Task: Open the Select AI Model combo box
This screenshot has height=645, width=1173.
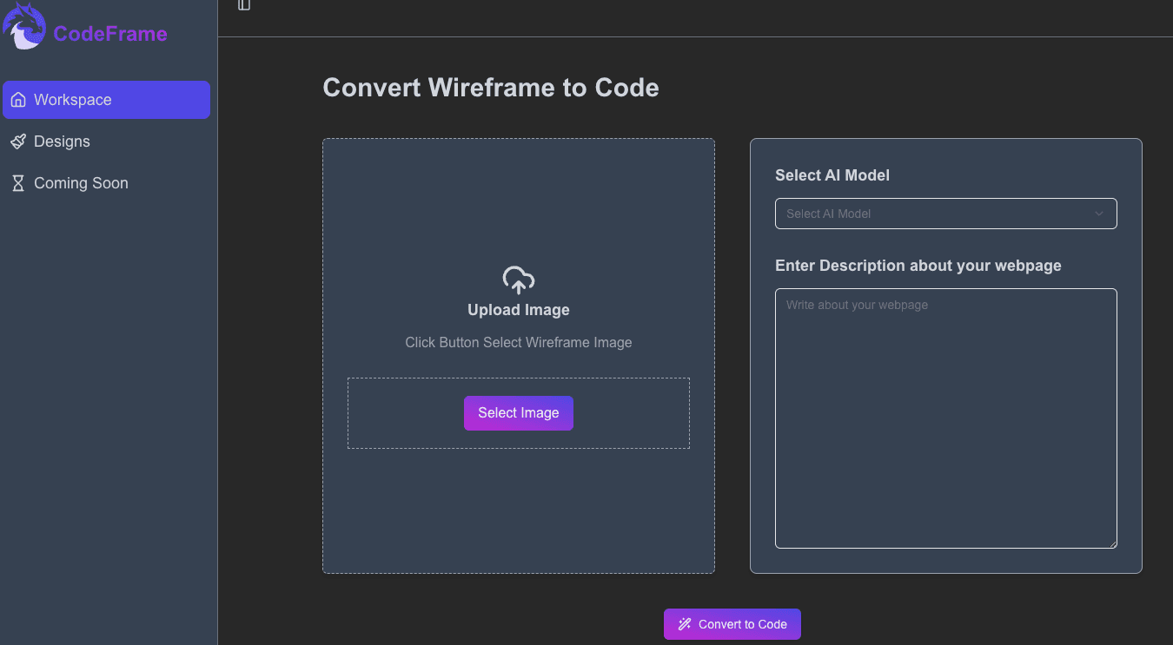Action: click(x=944, y=214)
